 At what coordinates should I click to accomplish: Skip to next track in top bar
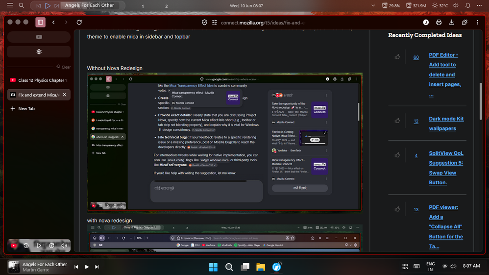coord(56,5)
